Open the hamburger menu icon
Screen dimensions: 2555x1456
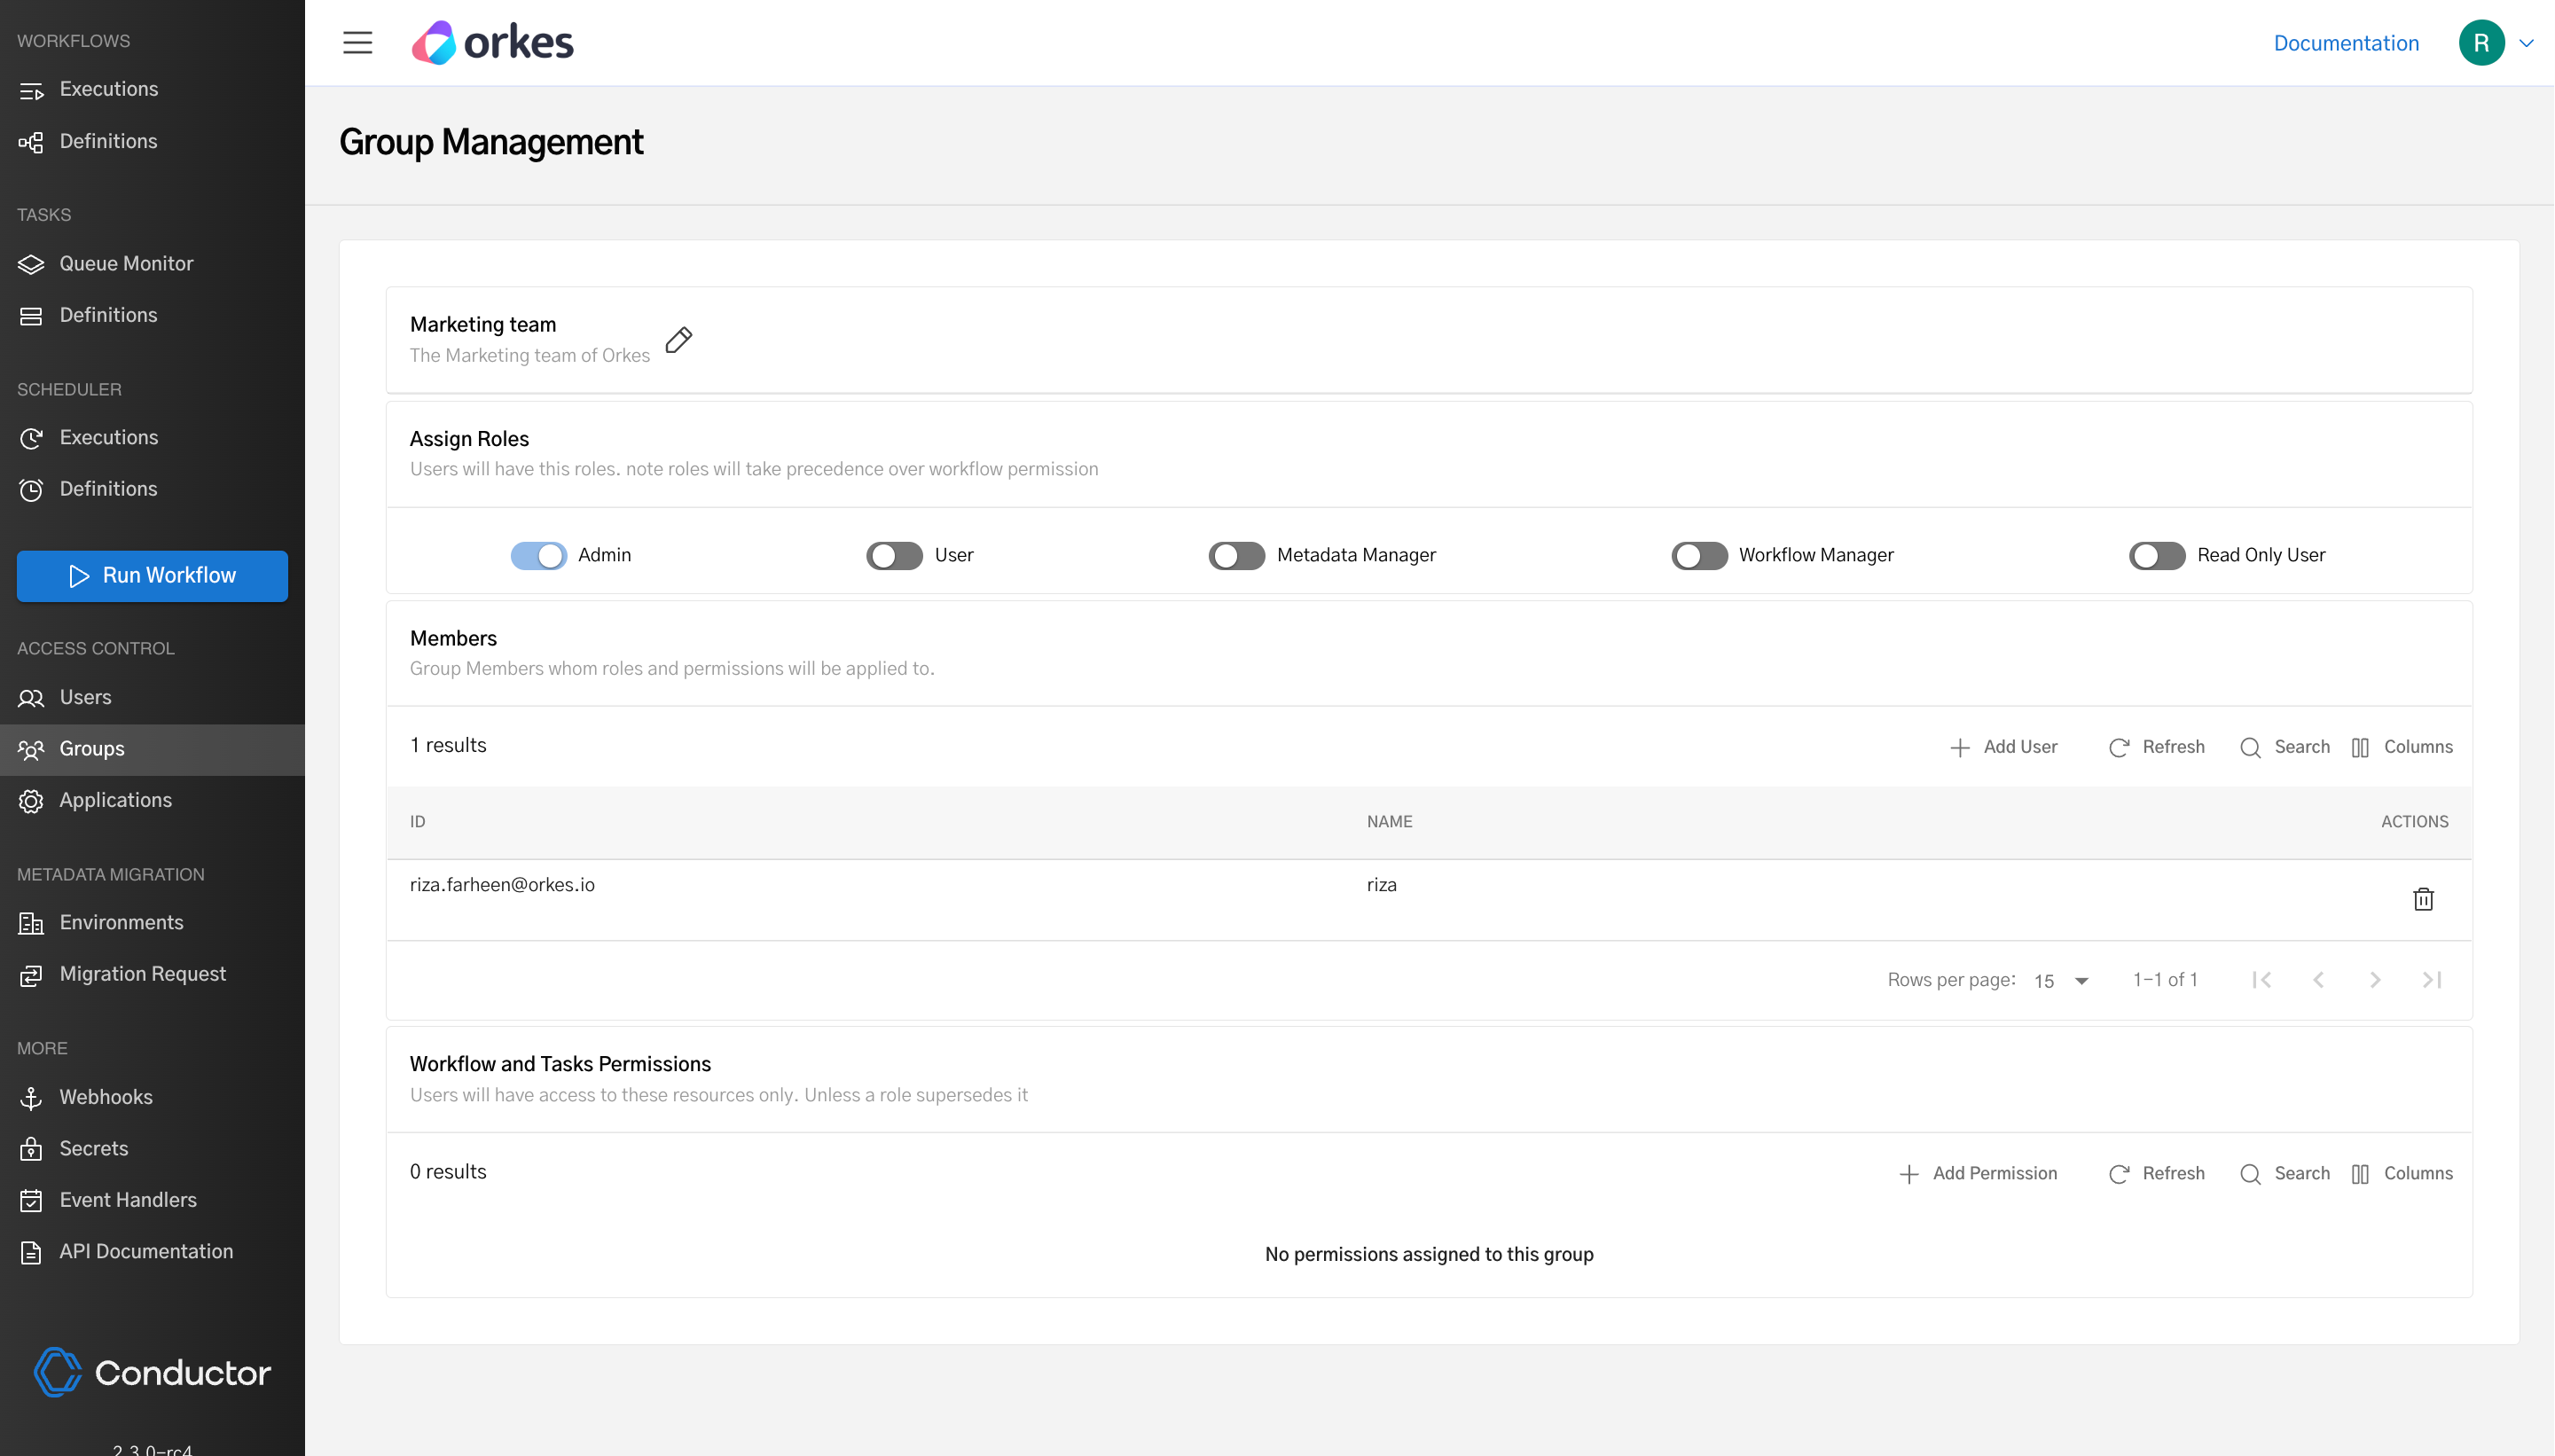pos(357,43)
